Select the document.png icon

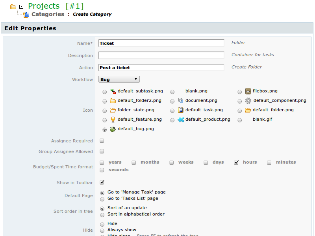[181, 101]
